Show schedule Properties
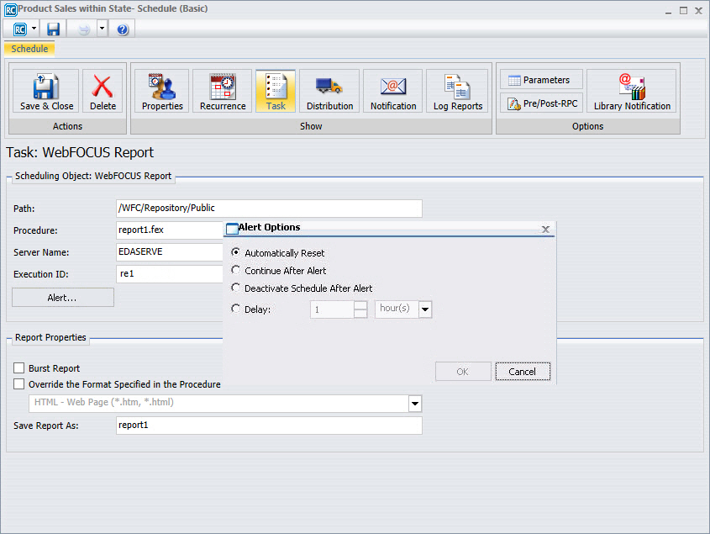710x534 pixels. click(162, 91)
